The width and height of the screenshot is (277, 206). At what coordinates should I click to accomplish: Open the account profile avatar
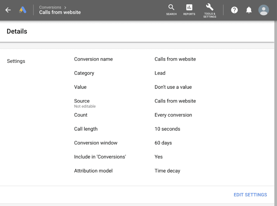263,10
